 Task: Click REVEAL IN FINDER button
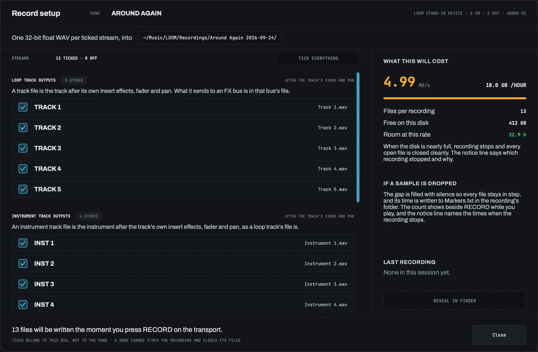click(455, 301)
